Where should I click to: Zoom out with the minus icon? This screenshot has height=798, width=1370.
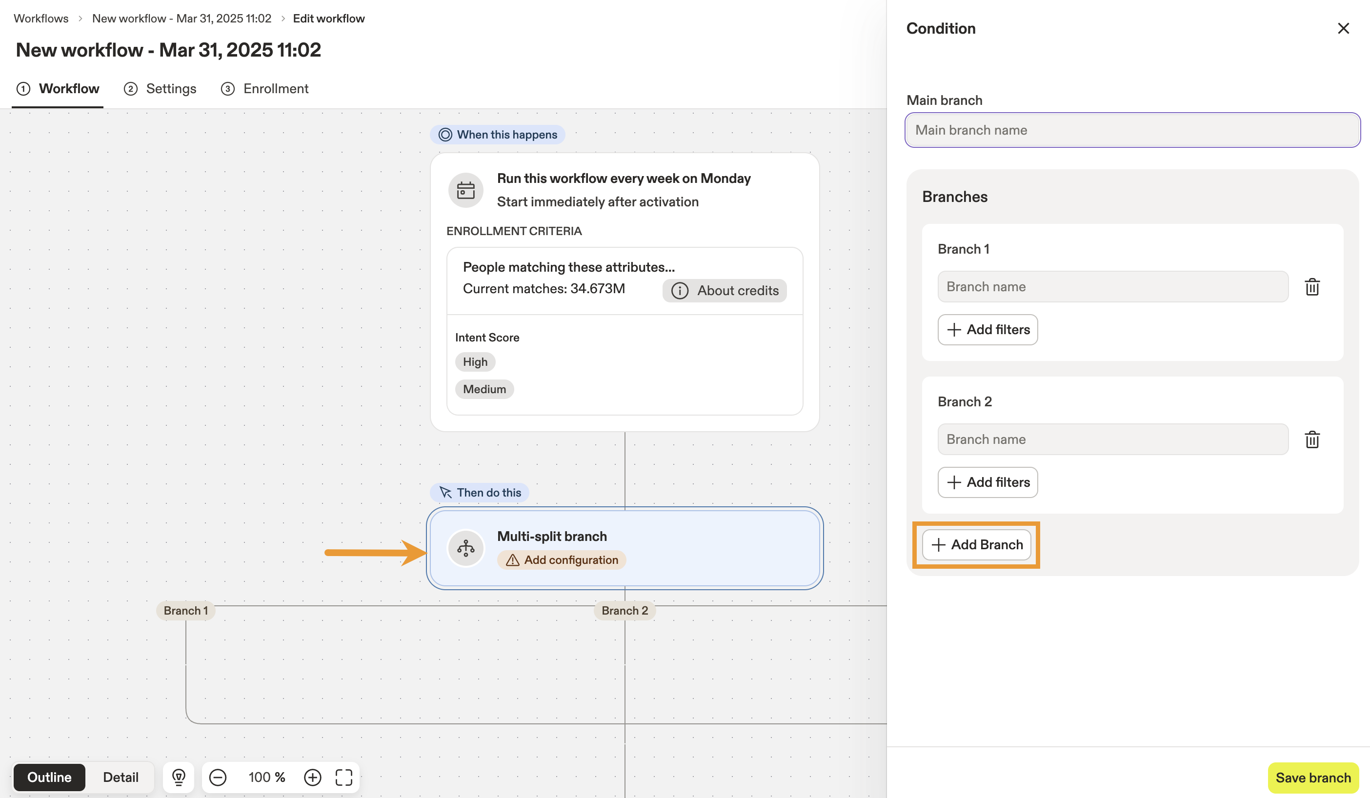[218, 778]
